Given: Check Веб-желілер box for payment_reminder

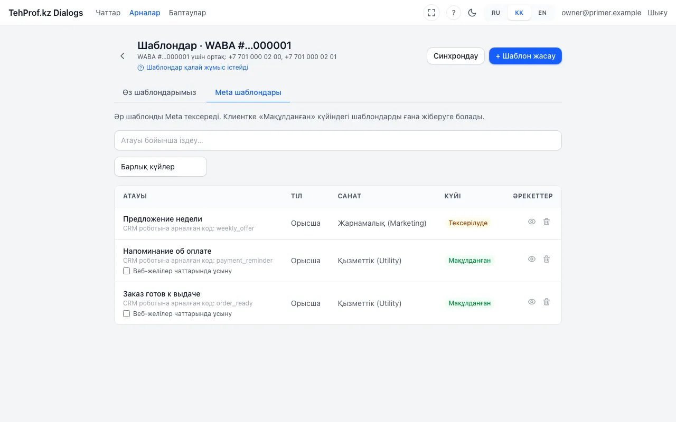Looking at the screenshot, I should pyautogui.click(x=127, y=271).
